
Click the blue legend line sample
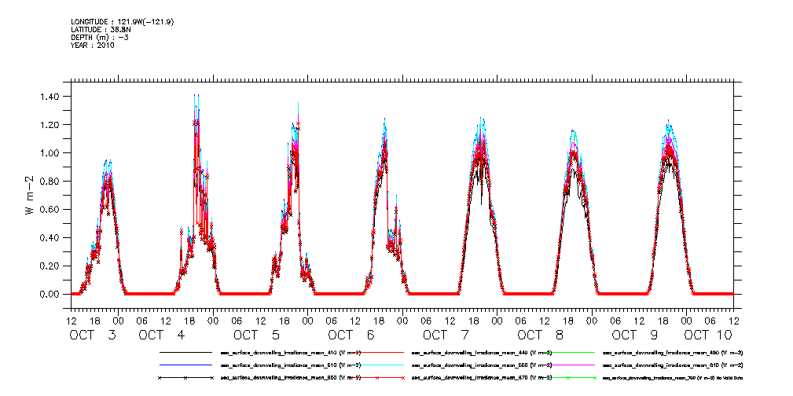pos(185,365)
